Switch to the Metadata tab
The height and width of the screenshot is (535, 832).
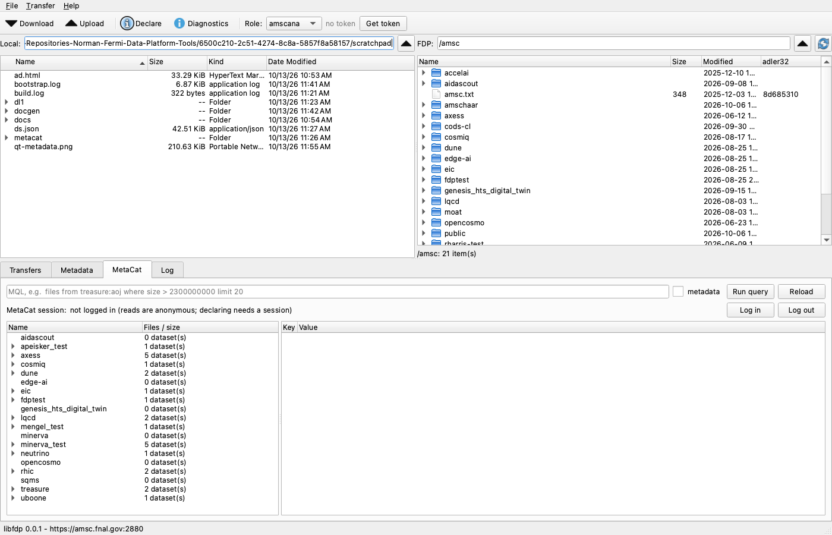coord(77,270)
